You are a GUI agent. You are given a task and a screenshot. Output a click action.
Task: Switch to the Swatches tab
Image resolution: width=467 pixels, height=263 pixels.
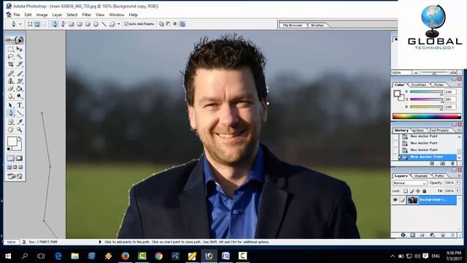click(418, 85)
